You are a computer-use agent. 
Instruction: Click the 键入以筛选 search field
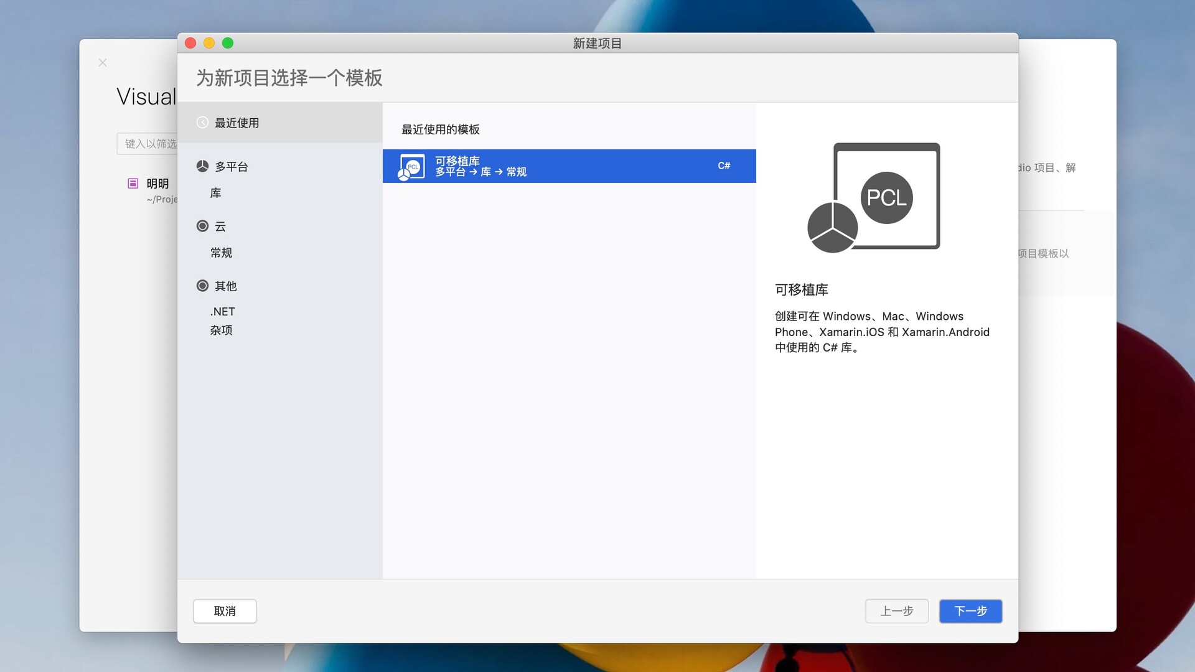point(152,144)
